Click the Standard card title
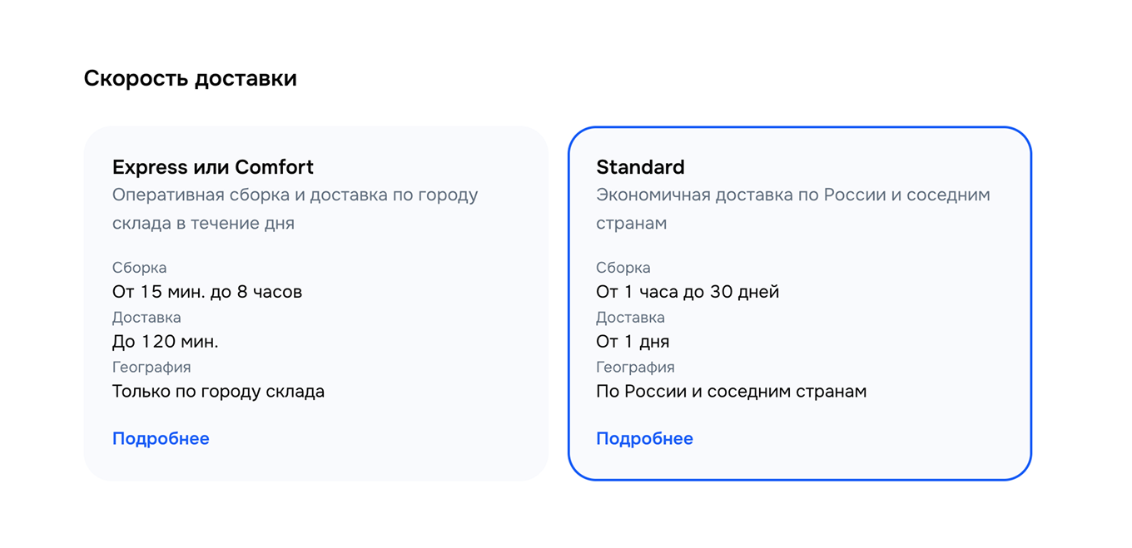Viewport: 1132px width, 548px height. pyautogui.click(x=640, y=167)
